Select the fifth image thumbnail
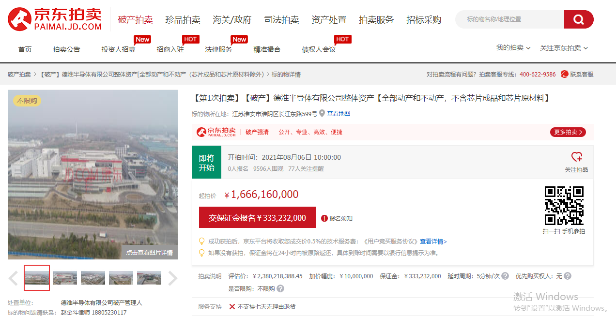616x317 pixels. [149, 278]
